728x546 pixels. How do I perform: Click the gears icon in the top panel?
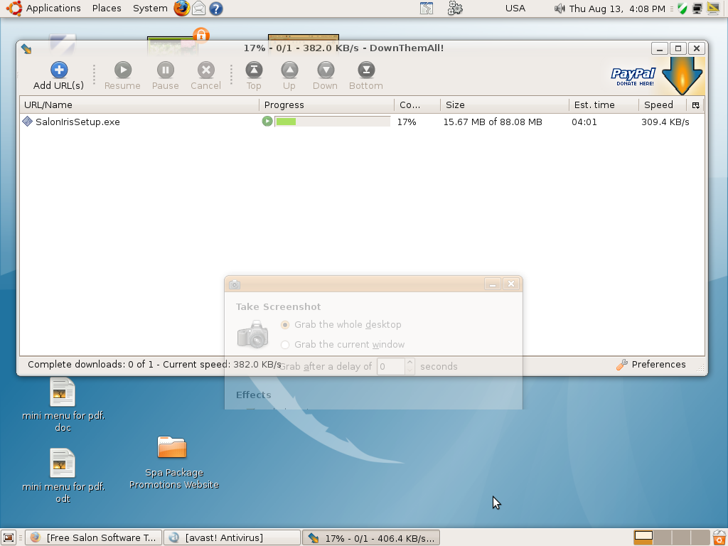[455, 9]
